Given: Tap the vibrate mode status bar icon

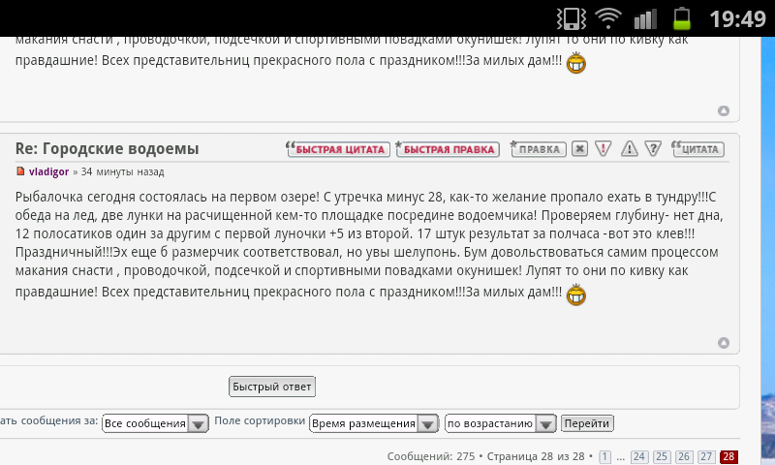Looking at the screenshot, I should (x=572, y=18).
